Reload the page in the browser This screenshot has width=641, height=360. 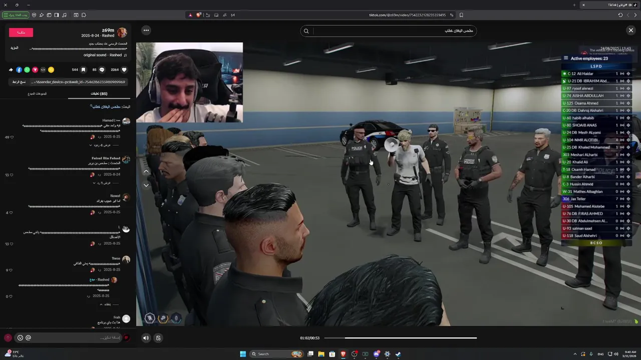[x=620, y=15]
